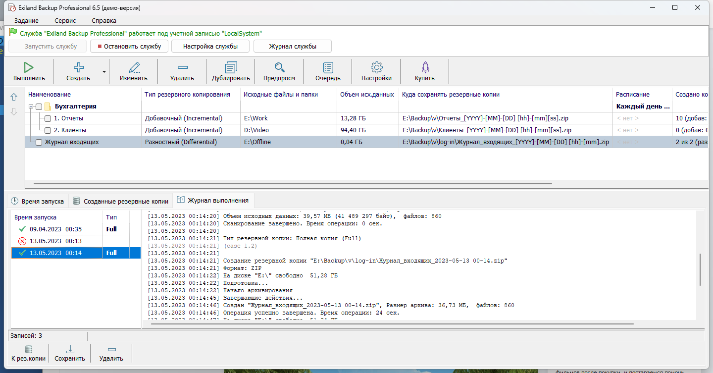Click the Удалить toolbar icon
Screen dimensions: 713x373
[x=182, y=67]
